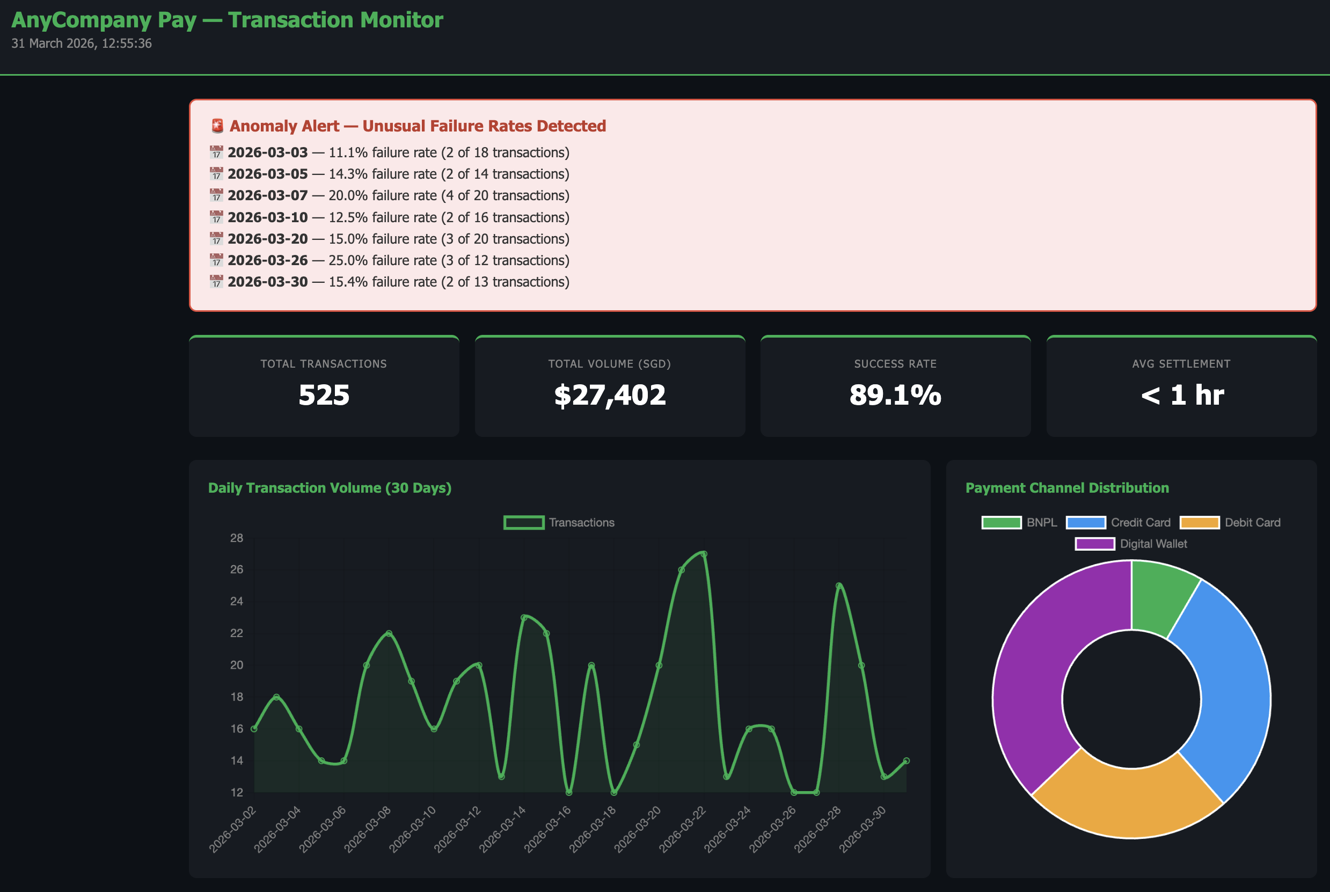
Task: Open the Total Transactions card
Action: point(324,386)
